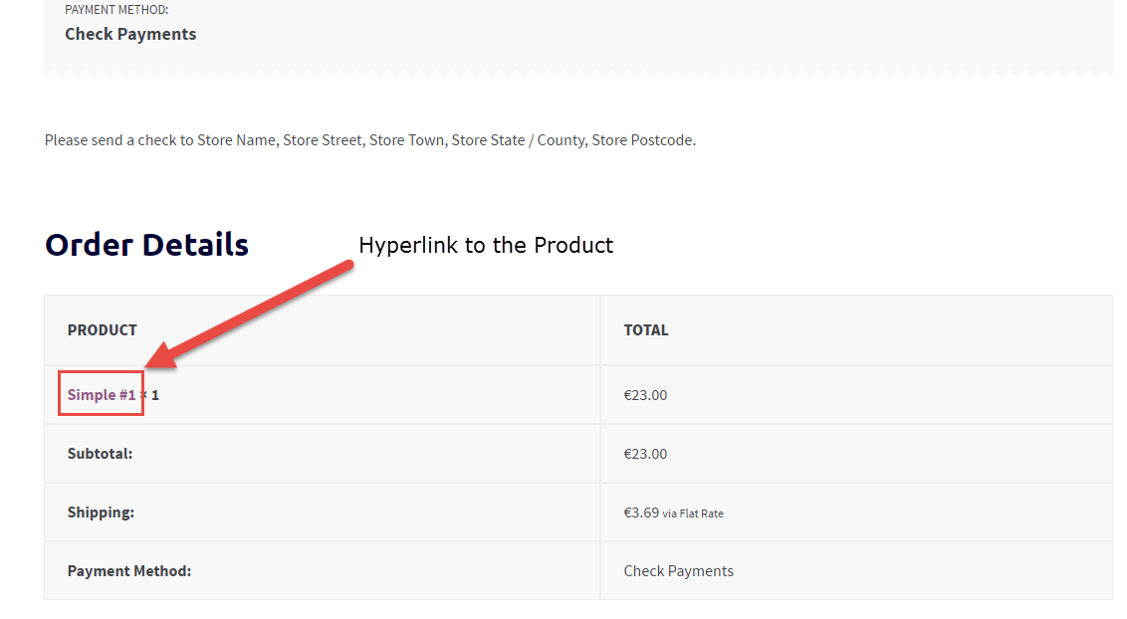The width and height of the screenshot is (1127, 619).
Task: Click the 'via Flat Rate' shipping text
Action: click(693, 514)
